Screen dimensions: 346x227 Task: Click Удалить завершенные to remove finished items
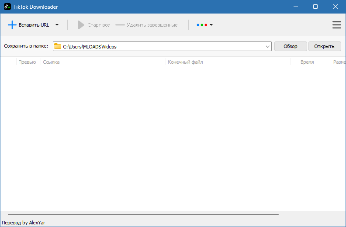(x=146, y=25)
